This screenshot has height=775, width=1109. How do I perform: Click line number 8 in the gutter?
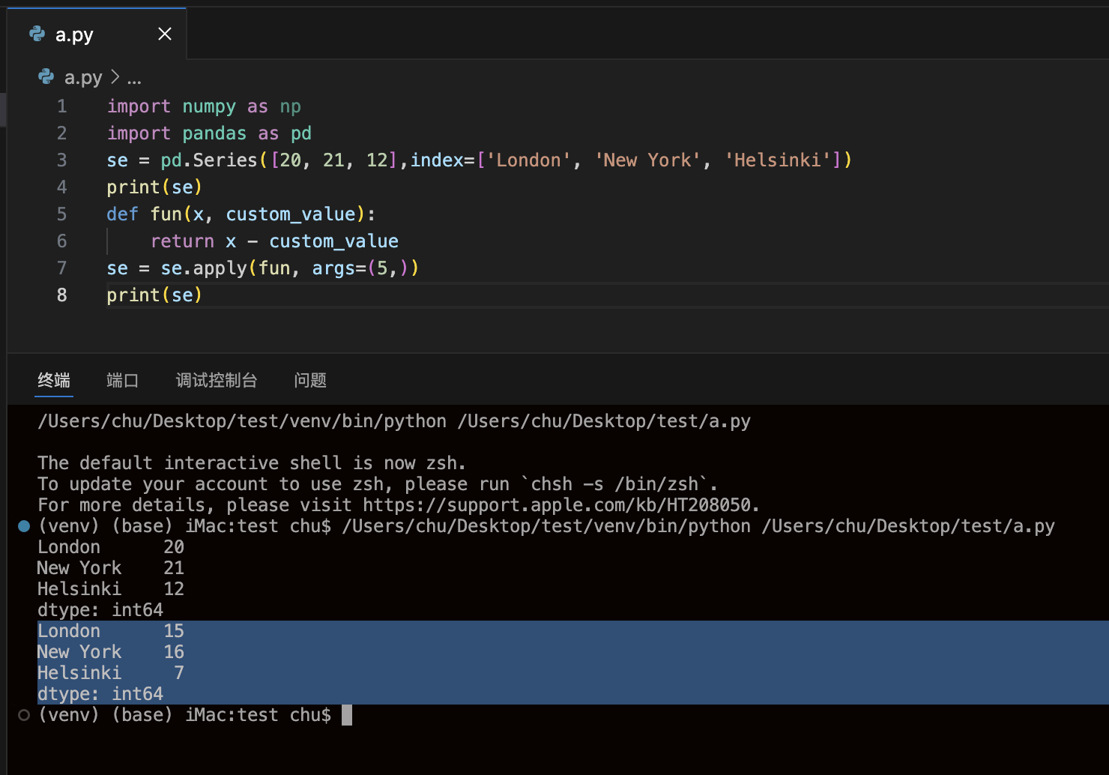(x=62, y=295)
